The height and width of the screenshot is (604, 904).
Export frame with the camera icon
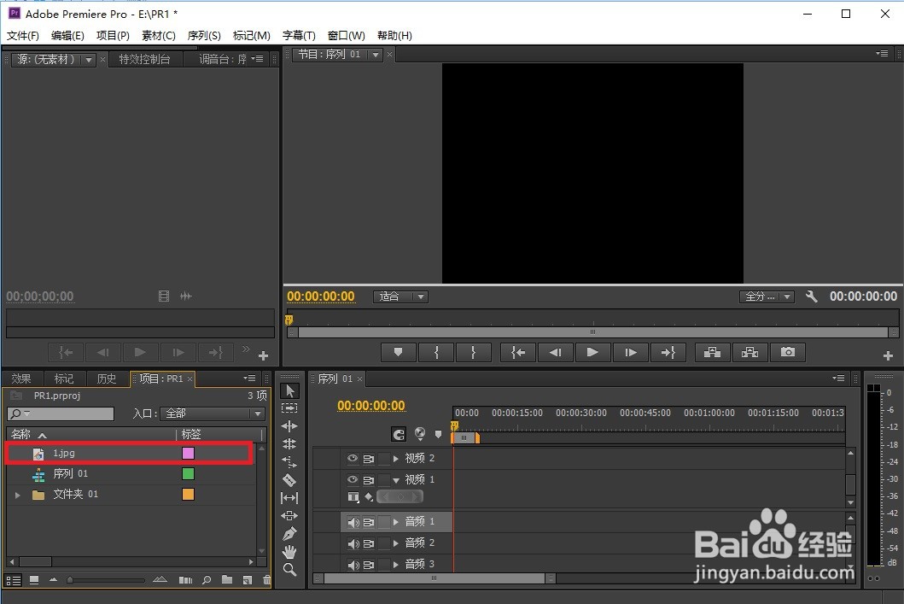pyautogui.click(x=788, y=352)
